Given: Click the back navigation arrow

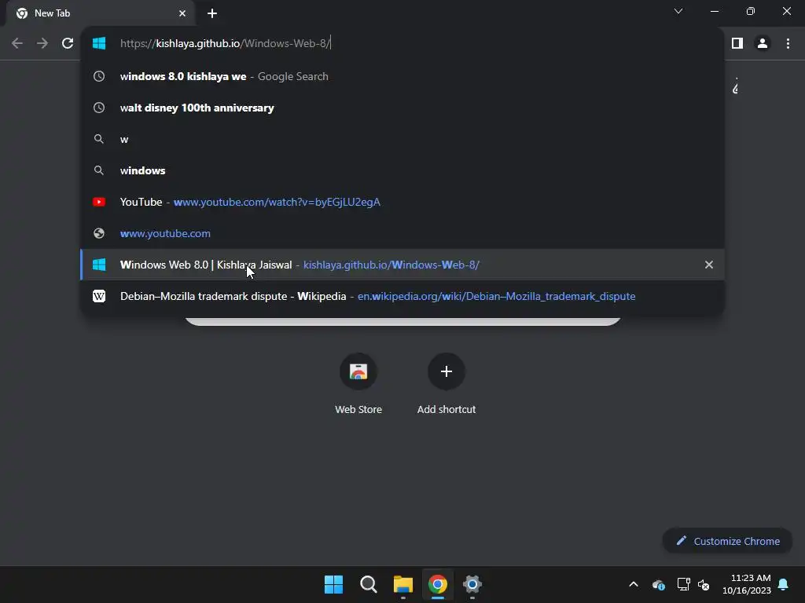Looking at the screenshot, I should click(17, 44).
